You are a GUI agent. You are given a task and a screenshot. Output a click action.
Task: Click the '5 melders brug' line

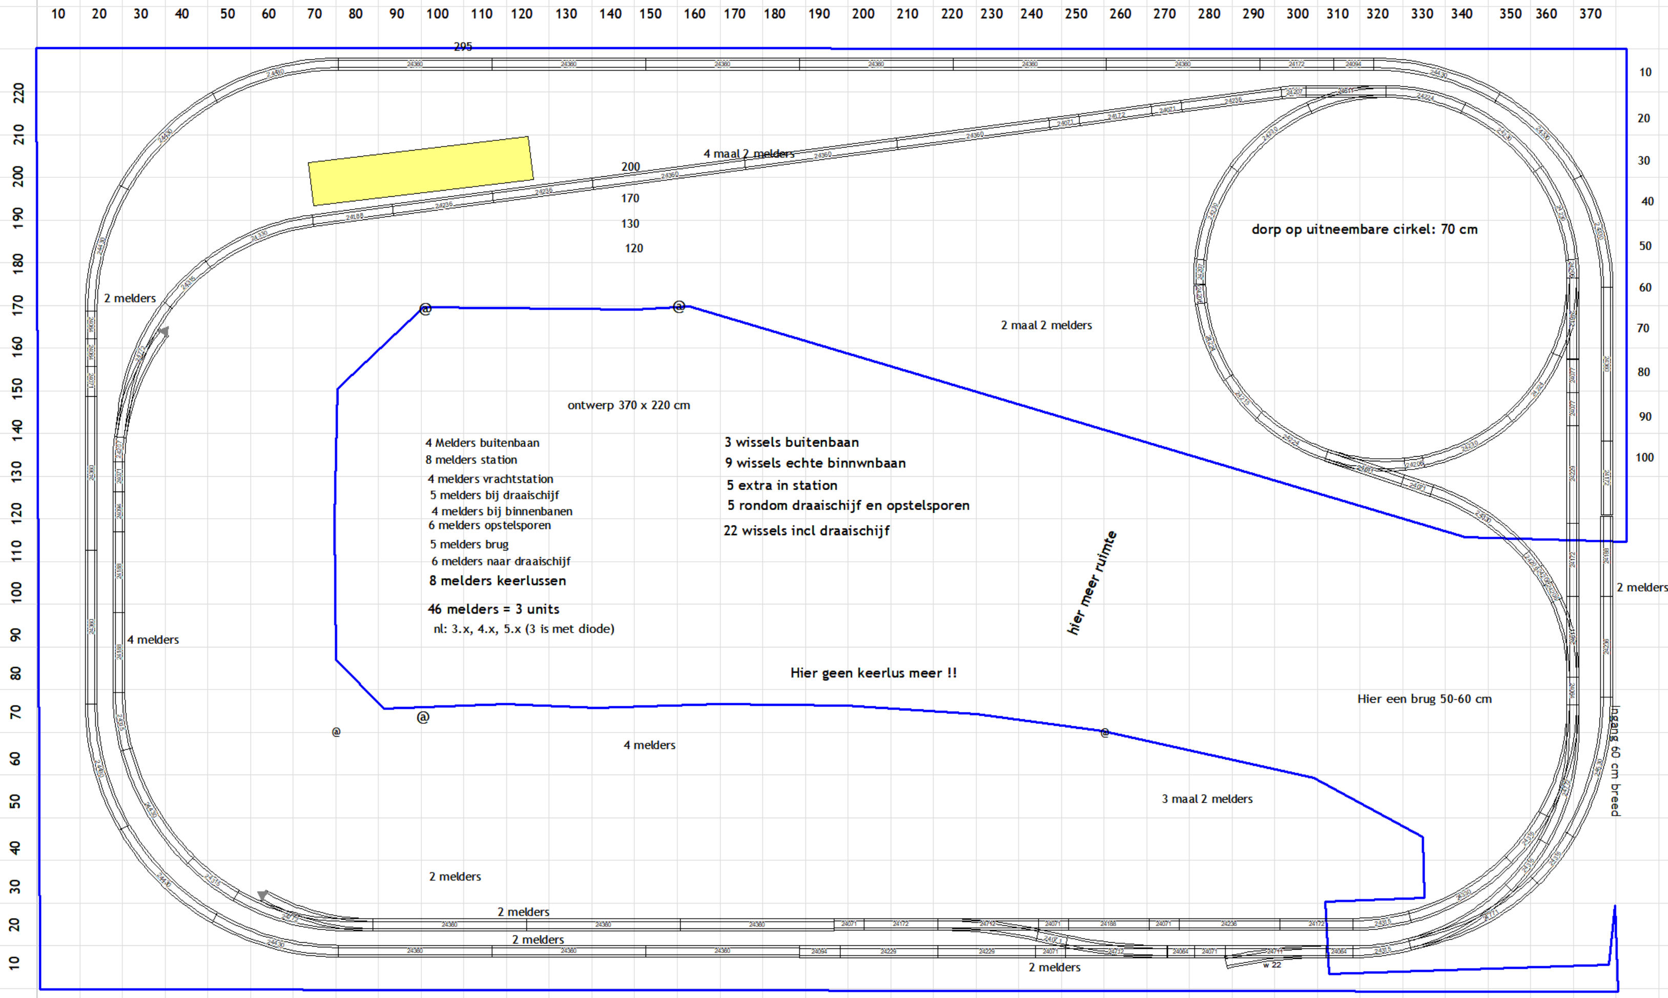469,545
